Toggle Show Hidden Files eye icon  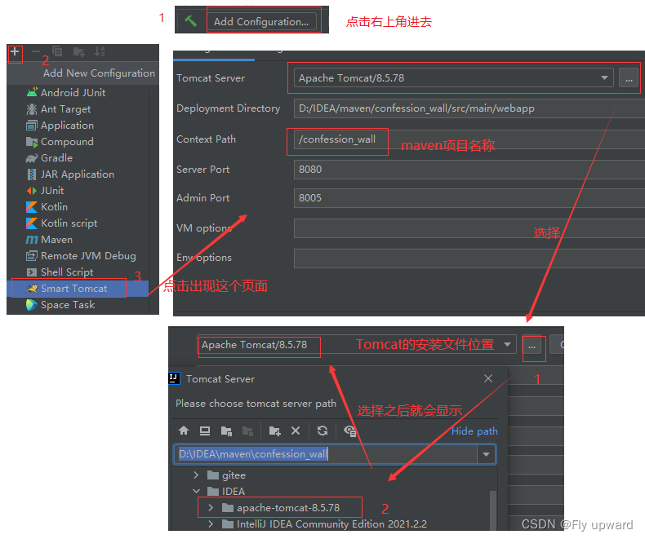point(349,431)
